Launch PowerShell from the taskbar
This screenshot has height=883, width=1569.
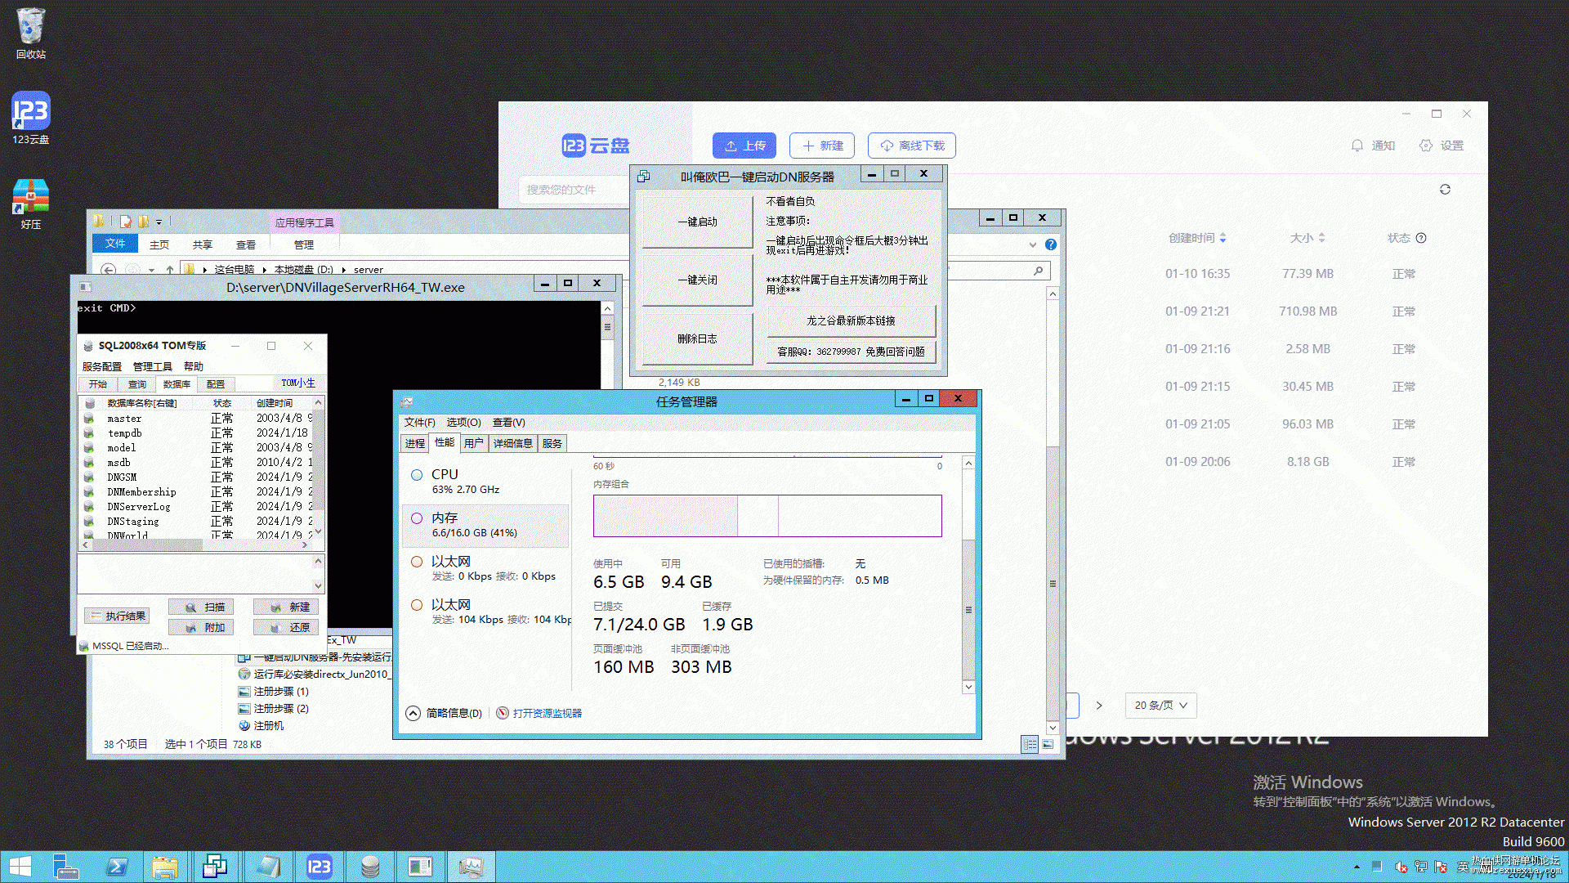(117, 867)
